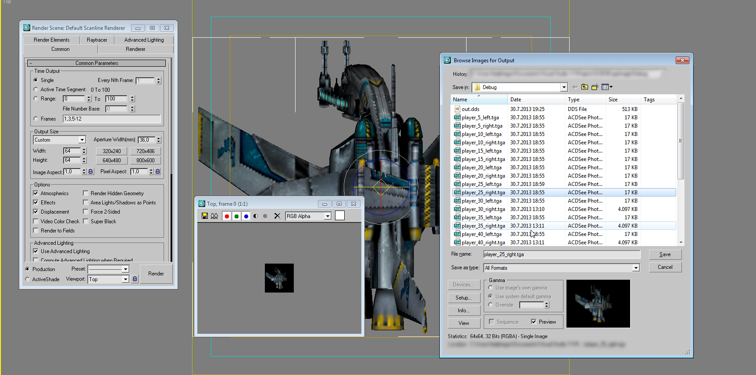Click the clone rendered frame window icon
The height and width of the screenshot is (375, 756).
tap(214, 216)
